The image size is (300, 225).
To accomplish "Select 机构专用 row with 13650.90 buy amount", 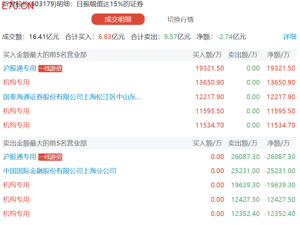I will click(16, 83).
